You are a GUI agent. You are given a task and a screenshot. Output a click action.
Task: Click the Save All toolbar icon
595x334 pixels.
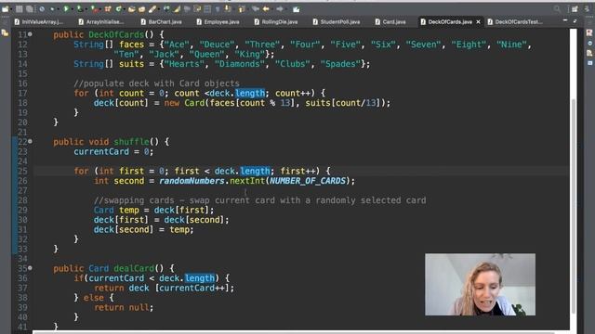pos(29,8)
